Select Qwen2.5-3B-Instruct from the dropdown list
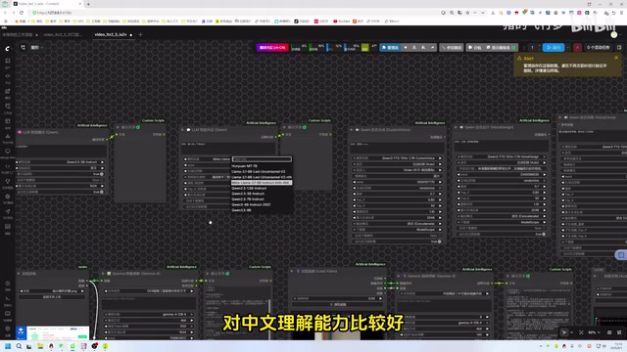The image size is (627, 352). pyautogui.click(x=248, y=194)
